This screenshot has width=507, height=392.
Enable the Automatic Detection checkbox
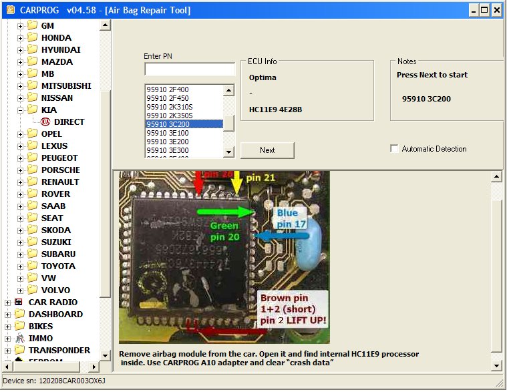[394, 149]
